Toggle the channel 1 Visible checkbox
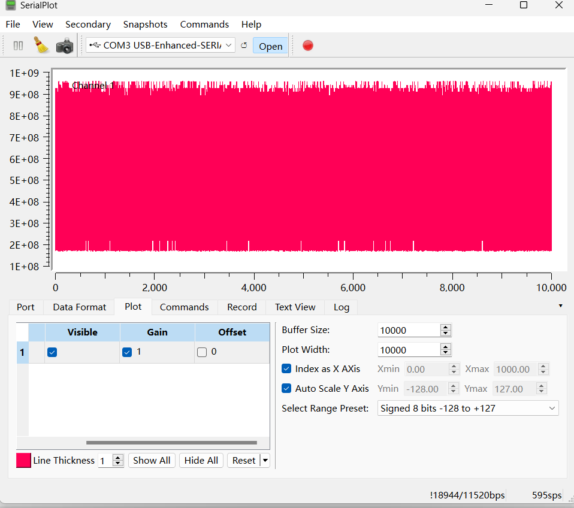The height and width of the screenshot is (508, 574). [x=52, y=352]
